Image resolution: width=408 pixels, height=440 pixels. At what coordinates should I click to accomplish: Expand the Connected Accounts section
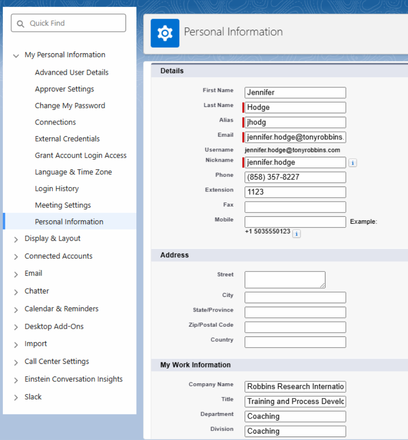tap(16, 257)
